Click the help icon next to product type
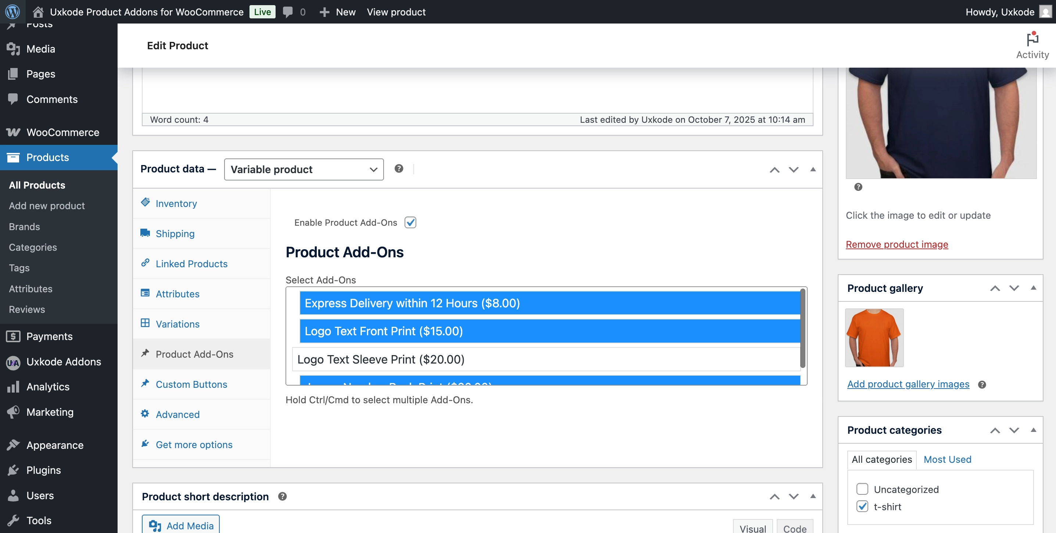The width and height of the screenshot is (1056, 533). click(x=398, y=168)
